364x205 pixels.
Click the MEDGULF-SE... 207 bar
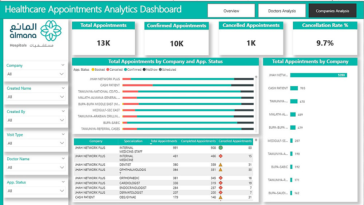pyautogui.click(x=291, y=141)
